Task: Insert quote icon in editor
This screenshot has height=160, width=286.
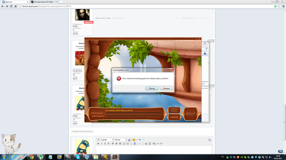Action: tap(158, 144)
